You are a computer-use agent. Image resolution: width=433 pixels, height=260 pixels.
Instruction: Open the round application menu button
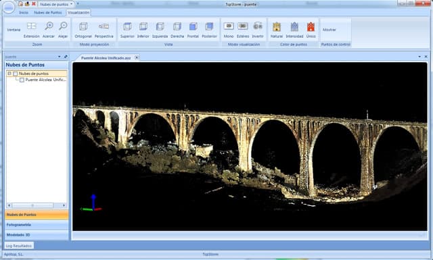tap(9, 7)
